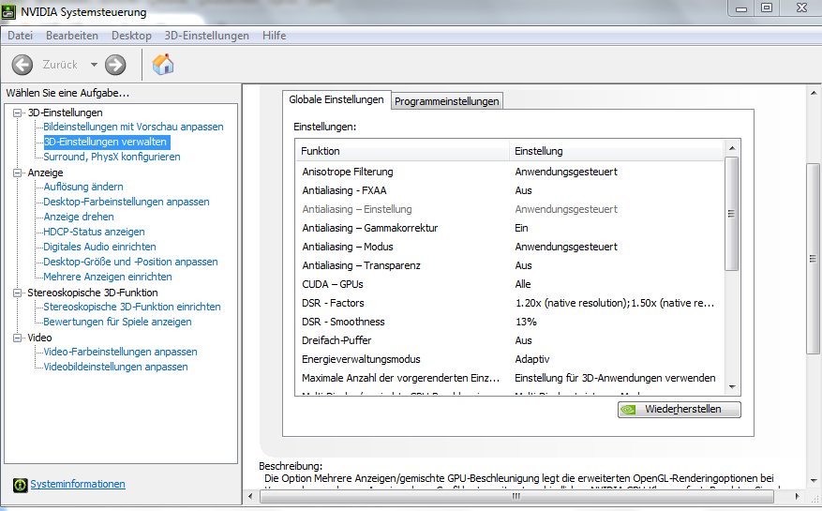Viewport: 822px width, 511px height.
Task: Click horizontal scrollbar left arrow
Action: coord(250,496)
